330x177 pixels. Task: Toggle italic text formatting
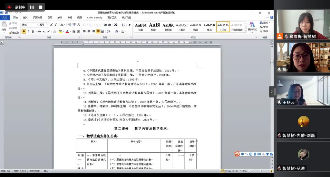(x=28, y=31)
